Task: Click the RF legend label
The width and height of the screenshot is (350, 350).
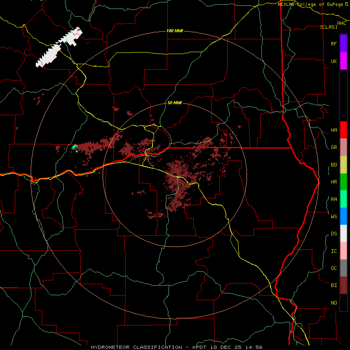Action: [334, 44]
